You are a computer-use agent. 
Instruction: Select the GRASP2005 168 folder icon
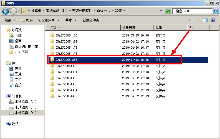52,35
